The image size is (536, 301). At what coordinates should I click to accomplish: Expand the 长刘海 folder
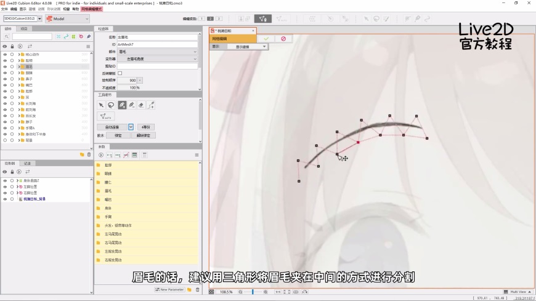pyautogui.click(x=19, y=103)
